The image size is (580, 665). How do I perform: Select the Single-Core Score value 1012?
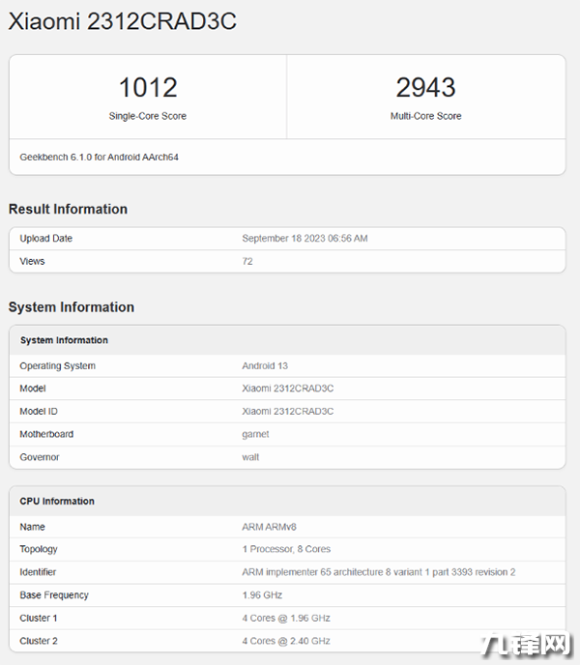pos(148,88)
